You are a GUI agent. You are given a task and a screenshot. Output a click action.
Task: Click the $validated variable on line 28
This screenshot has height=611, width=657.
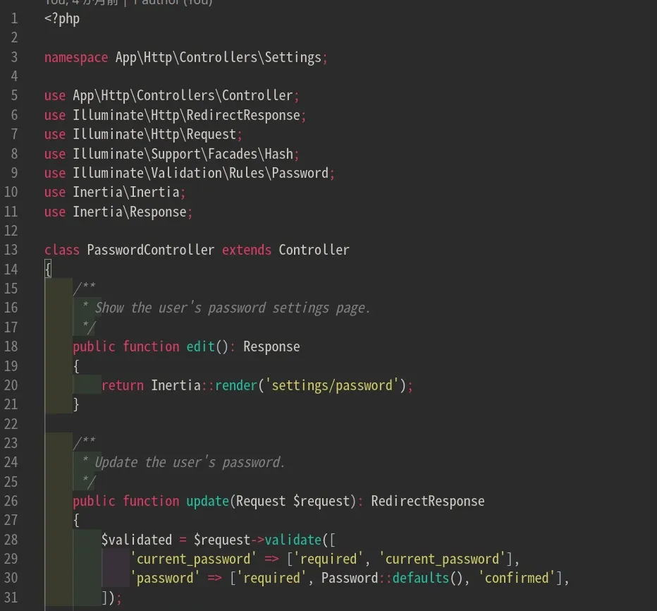[136, 540]
